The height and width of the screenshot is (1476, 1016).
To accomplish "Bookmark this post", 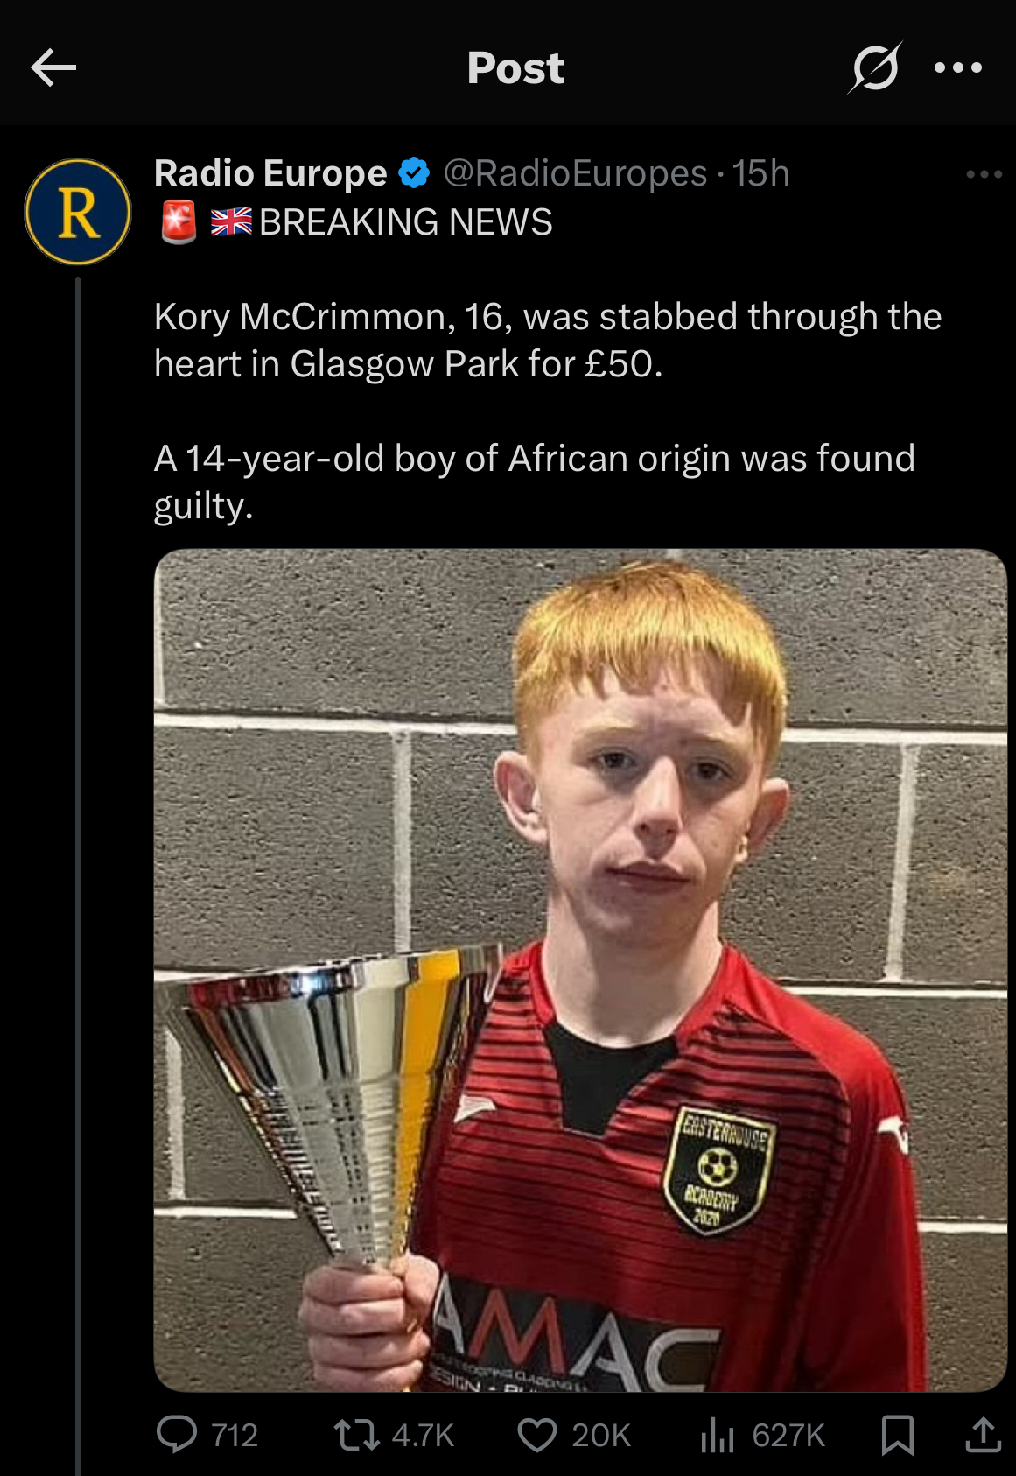I will coord(898,1435).
